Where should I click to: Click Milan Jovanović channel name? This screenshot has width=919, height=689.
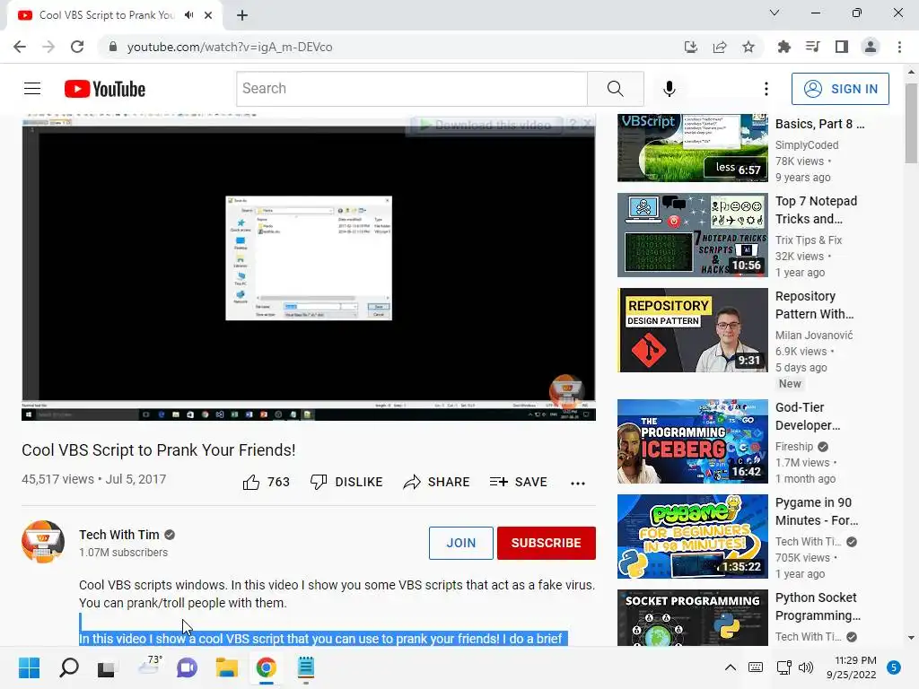pos(813,336)
